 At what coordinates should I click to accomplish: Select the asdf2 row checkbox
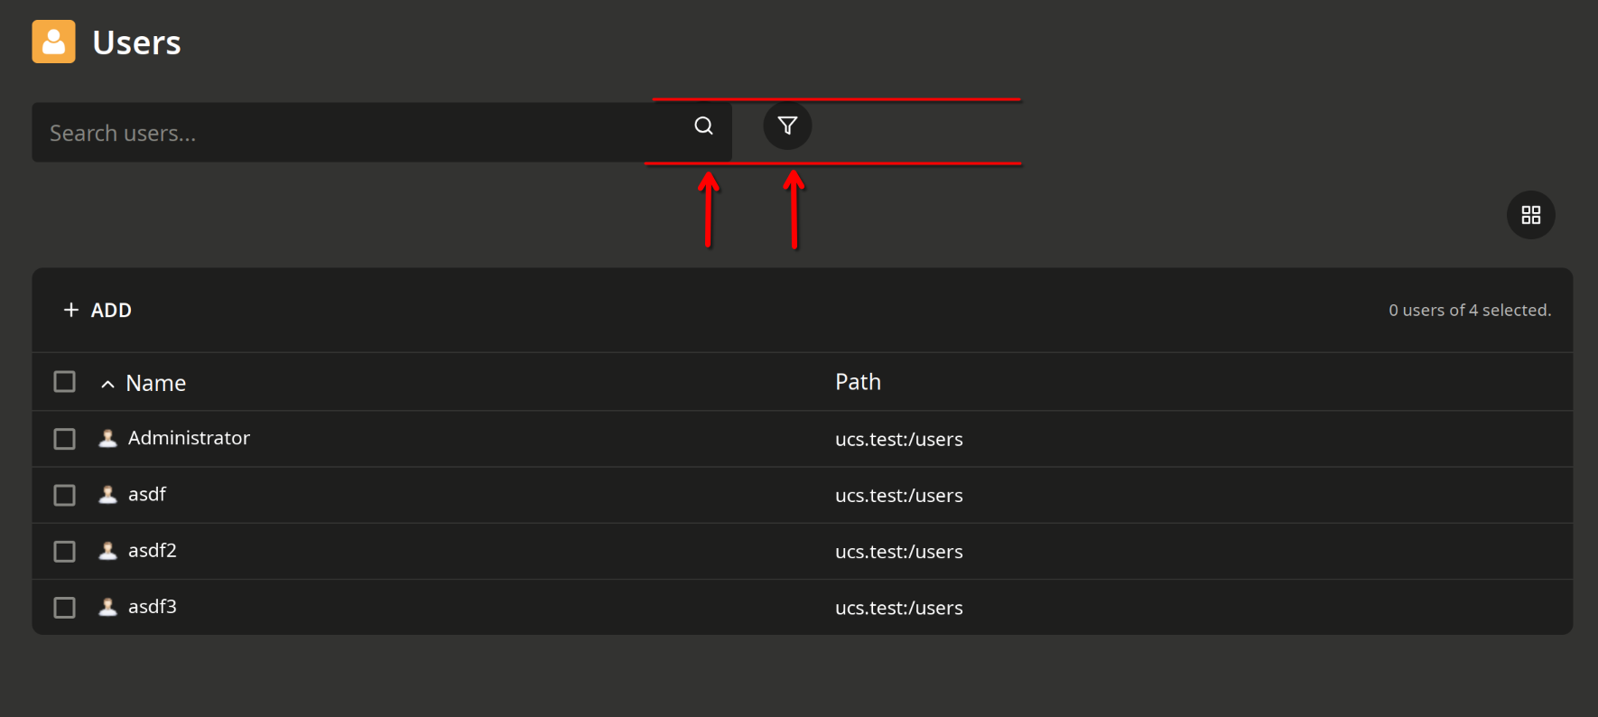65,551
